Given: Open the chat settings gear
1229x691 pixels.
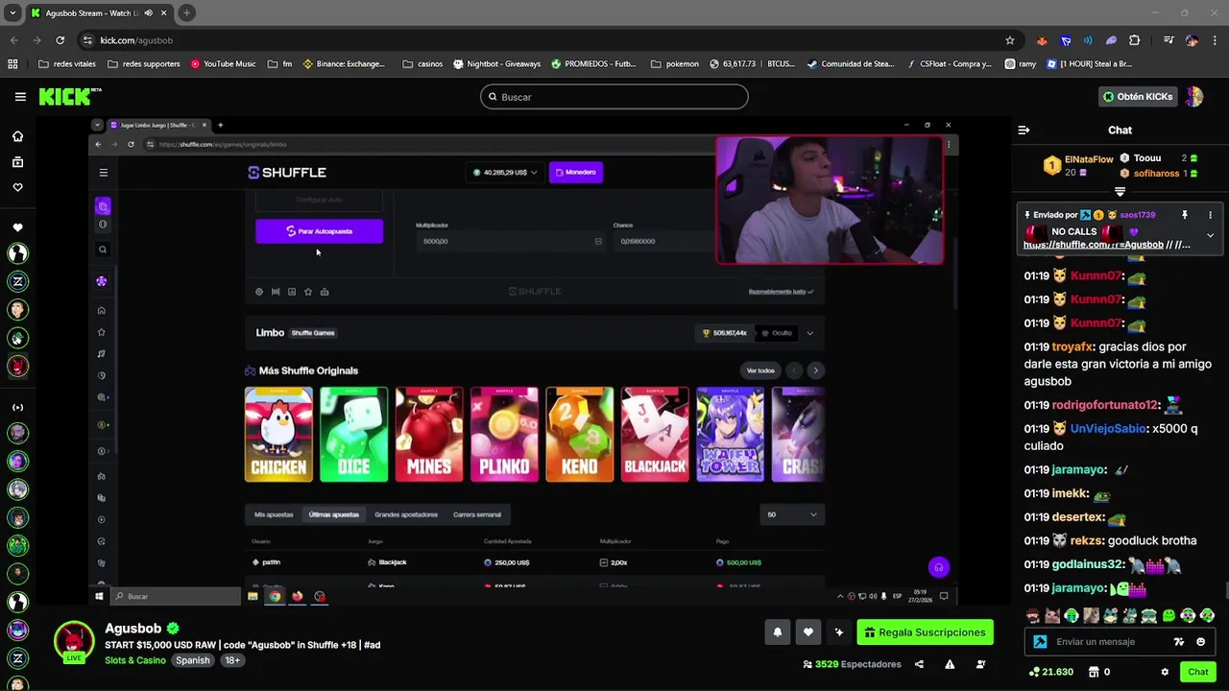Looking at the screenshot, I should [1165, 672].
